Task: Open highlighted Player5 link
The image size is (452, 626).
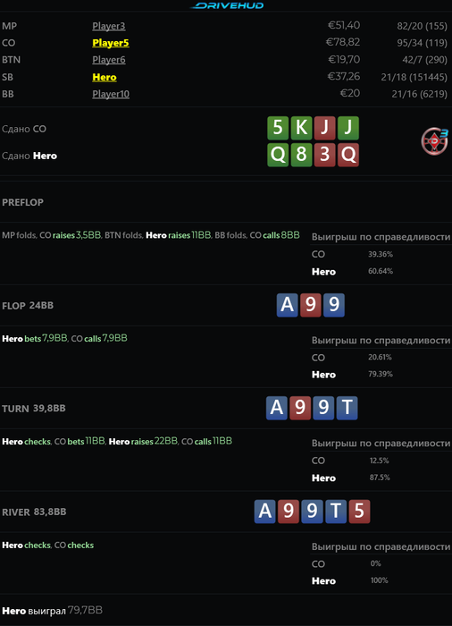Action: click(111, 43)
